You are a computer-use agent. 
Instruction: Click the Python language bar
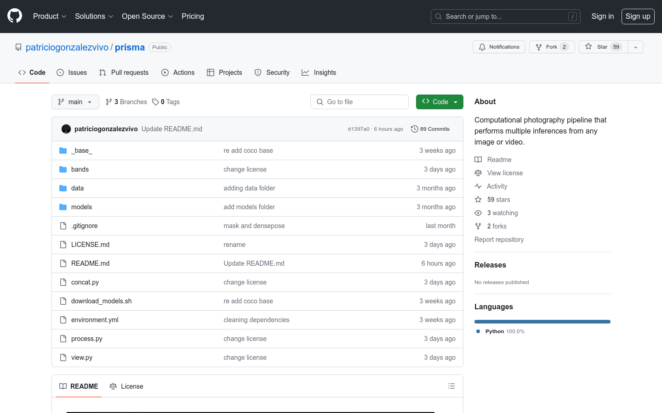coord(542,322)
